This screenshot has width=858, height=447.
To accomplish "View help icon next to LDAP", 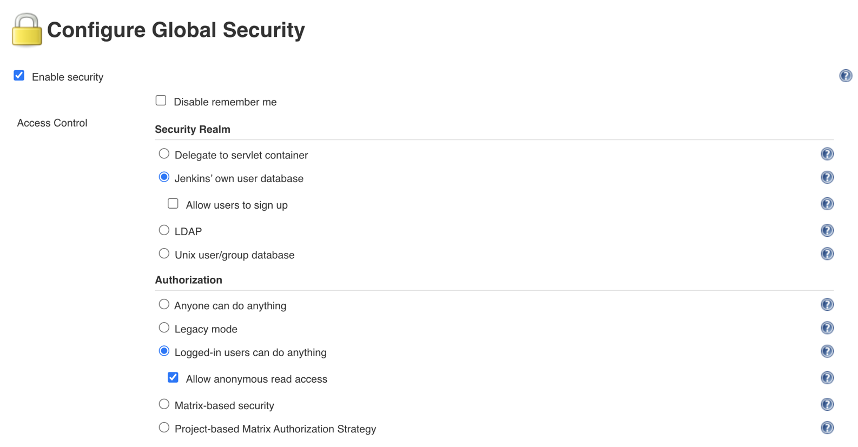I will click(x=827, y=230).
